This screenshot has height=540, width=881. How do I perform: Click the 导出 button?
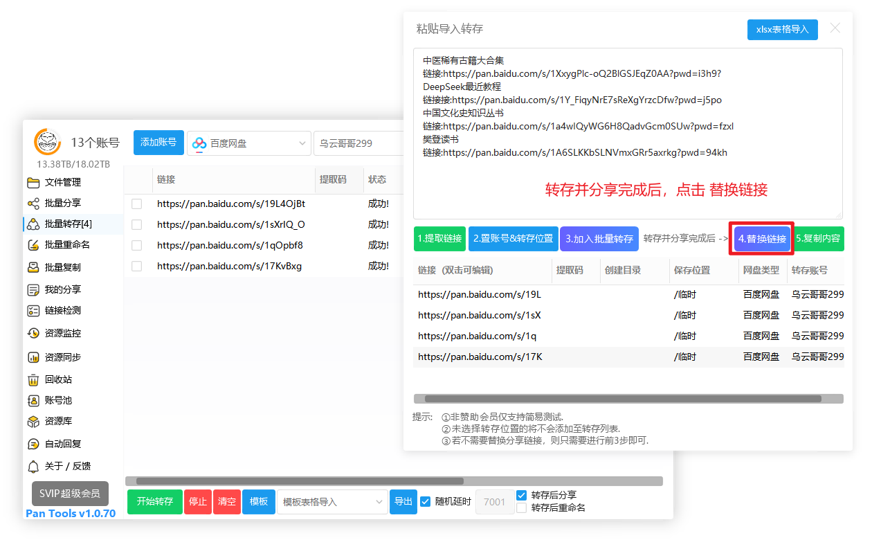(x=403, y=502)
